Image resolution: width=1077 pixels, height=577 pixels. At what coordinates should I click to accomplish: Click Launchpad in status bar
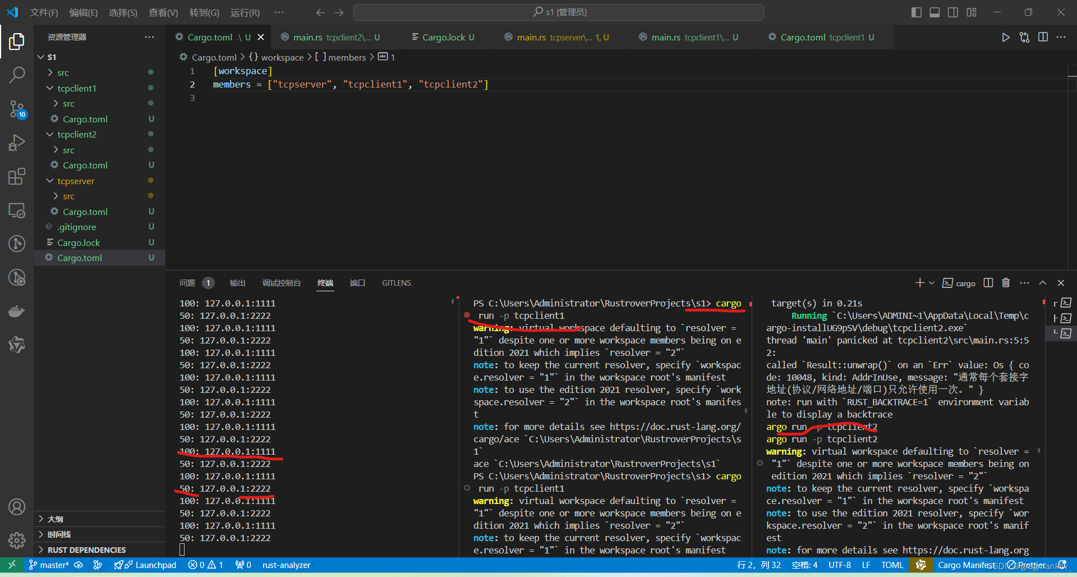click(145, 565)
